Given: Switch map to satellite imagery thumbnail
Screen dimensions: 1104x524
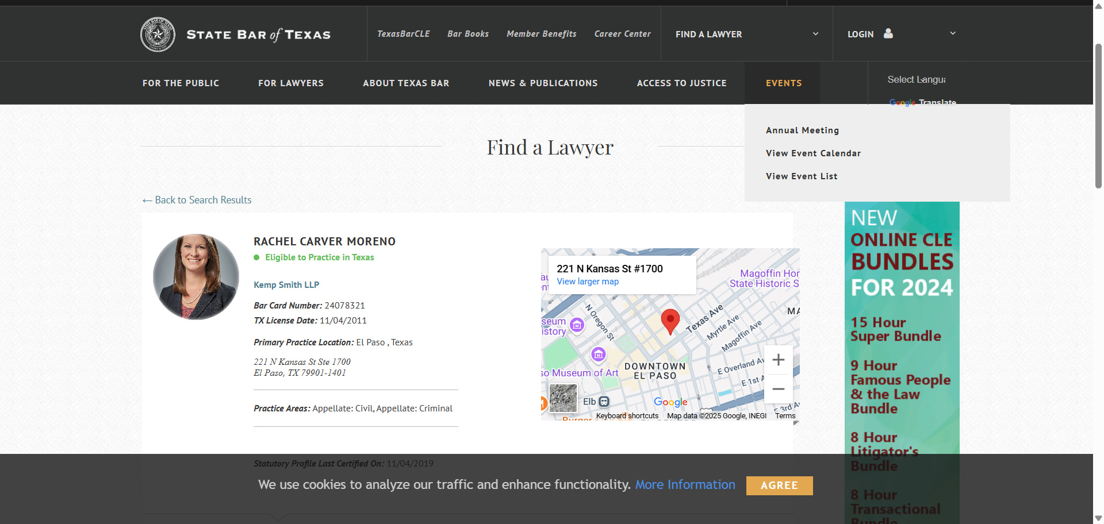Looking at the screenshot, I should 563,398.
